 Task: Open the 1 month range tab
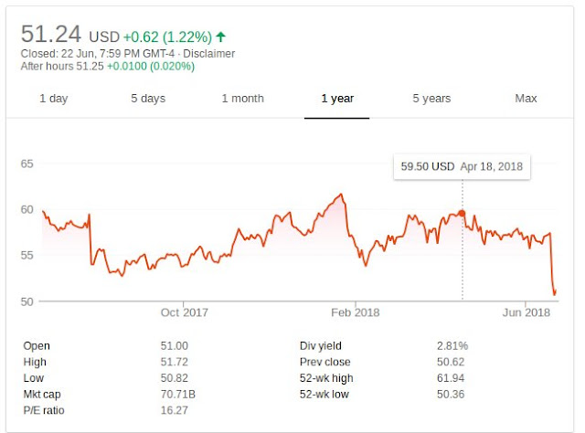click(x=242, y=98)
